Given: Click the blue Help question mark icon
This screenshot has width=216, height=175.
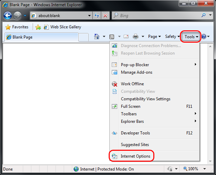Looking at the screenshot, I should point(204,37).
